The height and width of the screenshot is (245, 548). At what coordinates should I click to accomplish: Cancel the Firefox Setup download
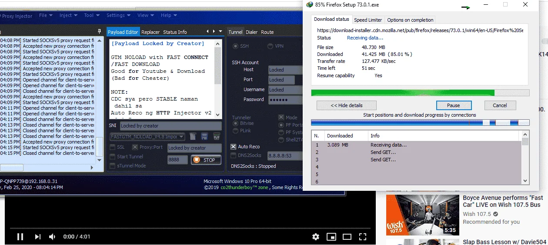499,105
